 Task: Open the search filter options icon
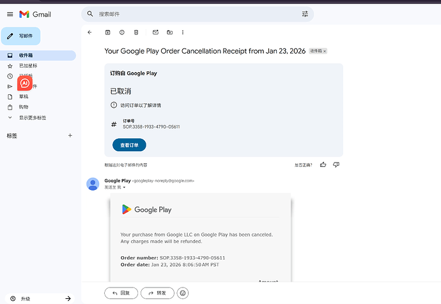(305, 14)
